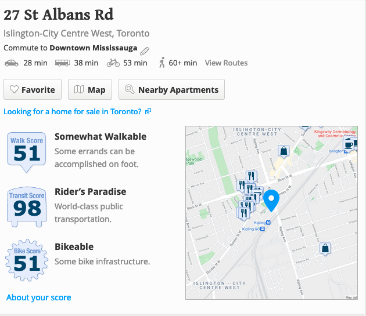The image size is (366, 316).
Task: Click the pencil icon to edit commute destination
Action: click(145, 50)
